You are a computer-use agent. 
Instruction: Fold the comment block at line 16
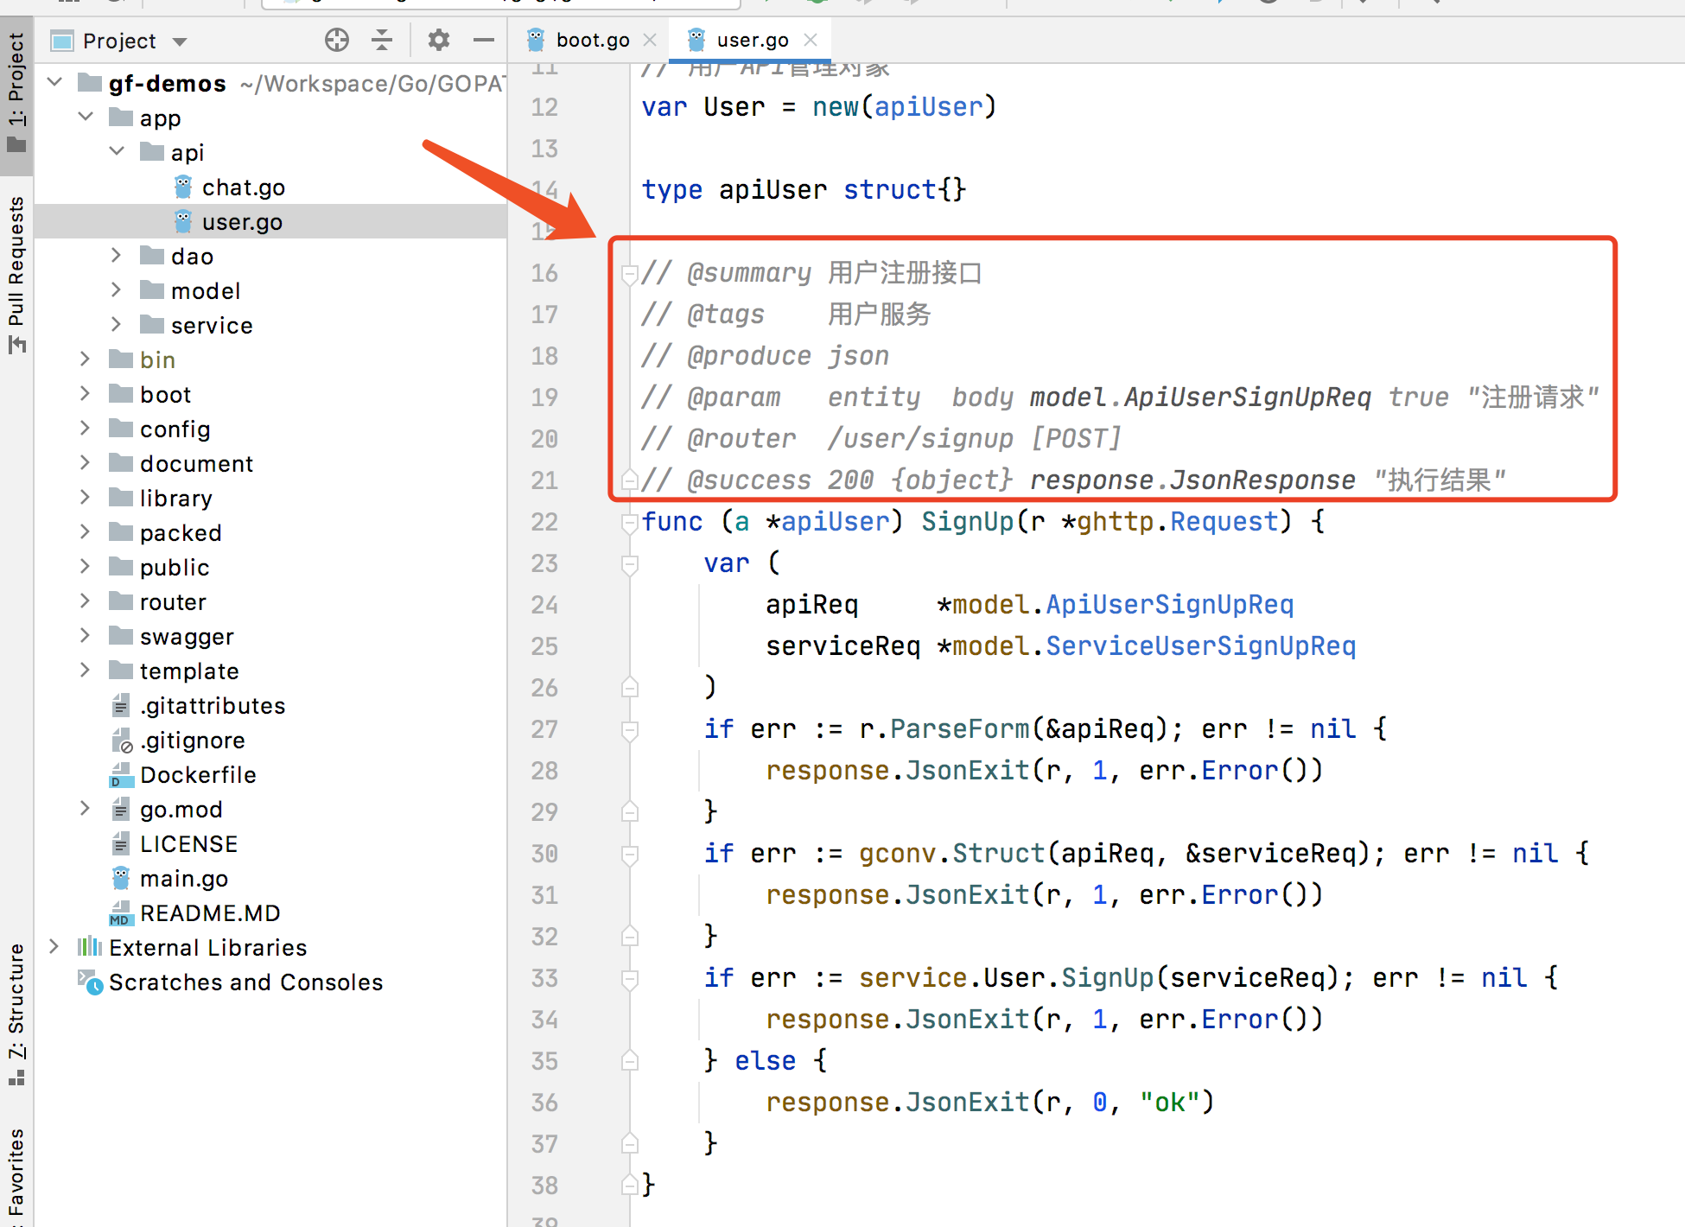pyautogui.click(x=630, y=274)
